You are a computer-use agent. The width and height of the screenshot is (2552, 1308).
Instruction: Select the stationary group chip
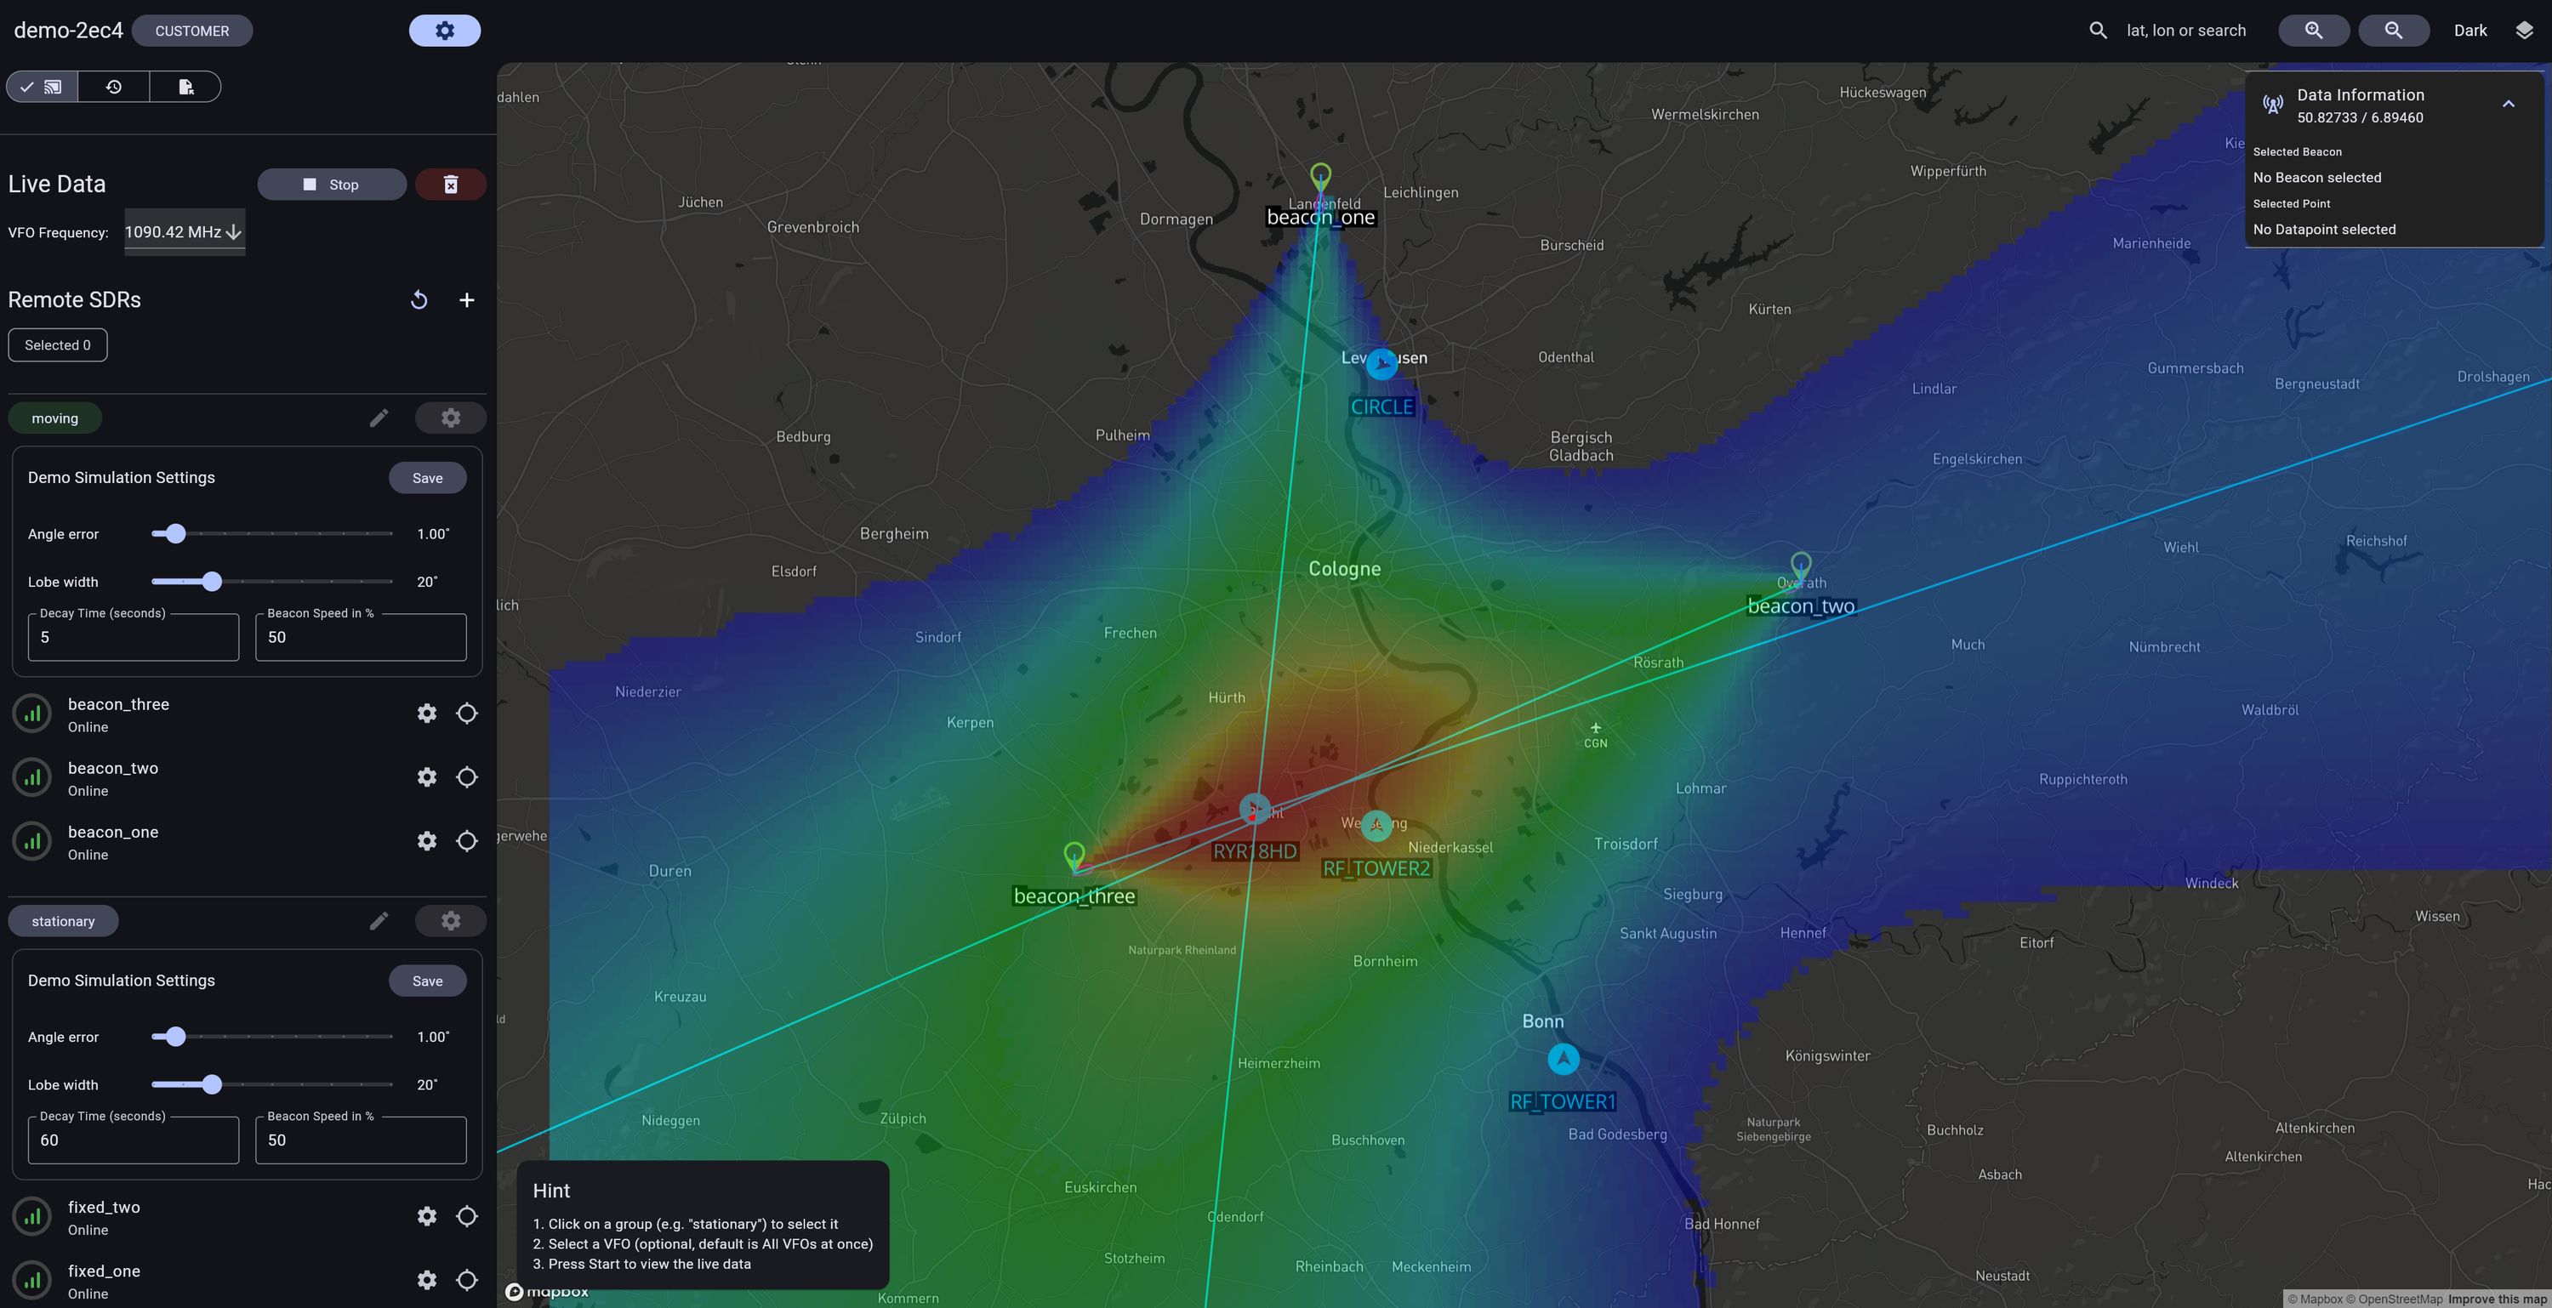point(62,921)
